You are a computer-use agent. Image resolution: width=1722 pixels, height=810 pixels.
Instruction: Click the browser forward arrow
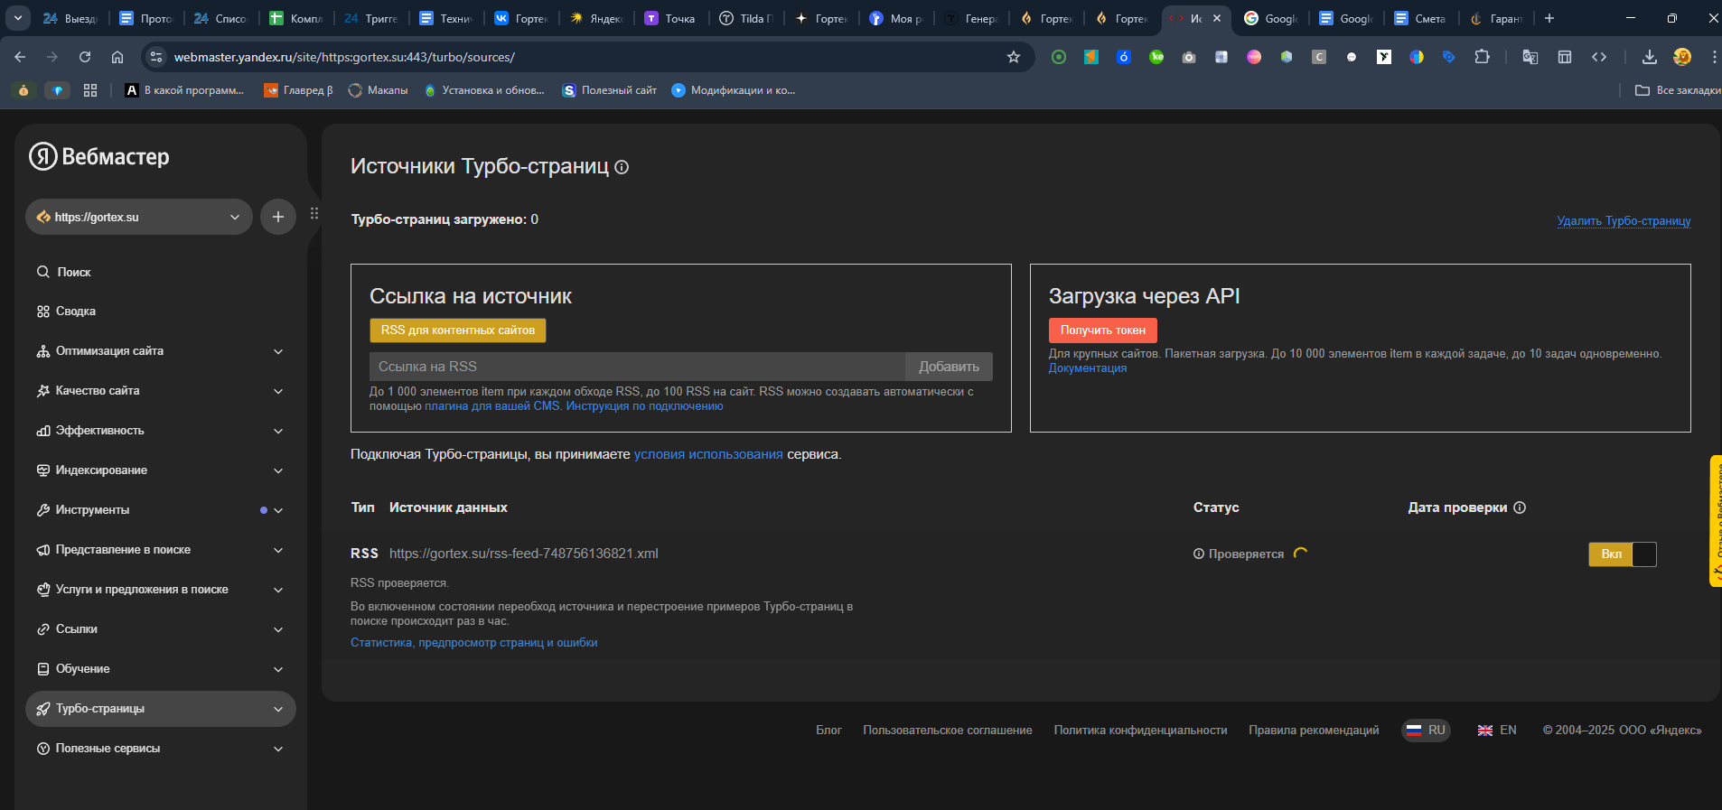click(x=52, y=57)
